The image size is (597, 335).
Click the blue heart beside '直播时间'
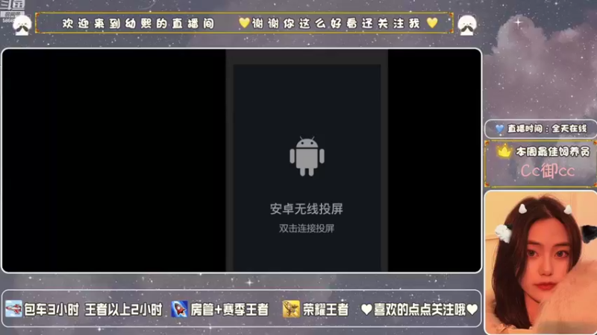pyautogui.click(x=499, y=129)
